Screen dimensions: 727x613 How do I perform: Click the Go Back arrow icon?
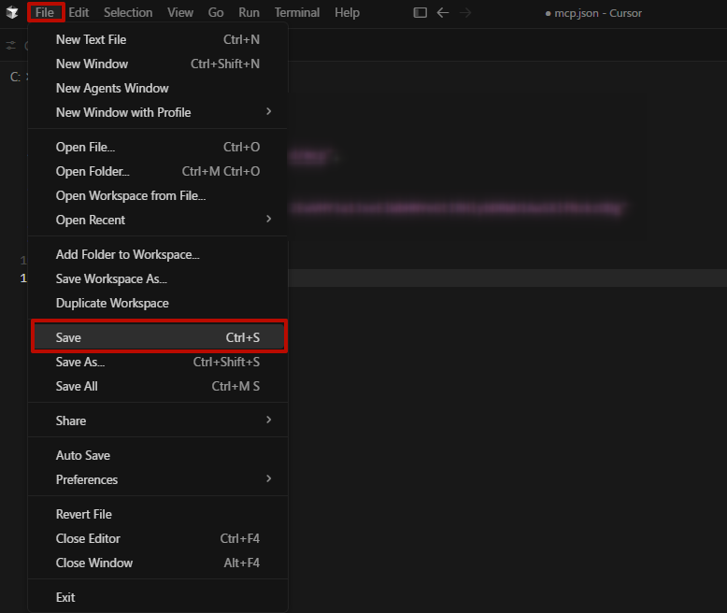coord(443,13)
